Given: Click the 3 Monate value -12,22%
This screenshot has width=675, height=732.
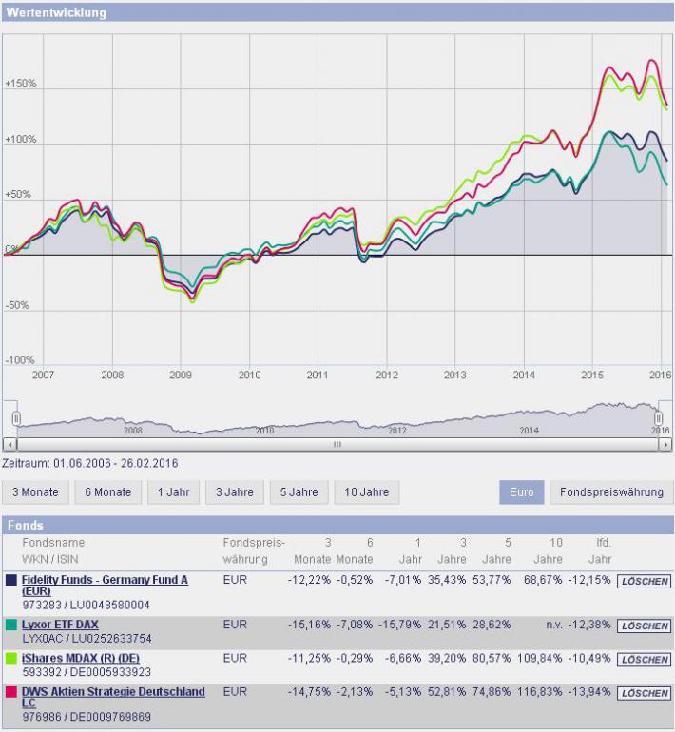Looking at the screenshot, I should tap(309, 580).
